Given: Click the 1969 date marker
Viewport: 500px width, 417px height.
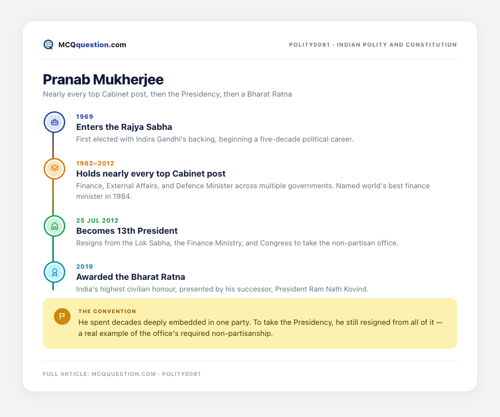Looking at the screenshot, I should (84, 117).
